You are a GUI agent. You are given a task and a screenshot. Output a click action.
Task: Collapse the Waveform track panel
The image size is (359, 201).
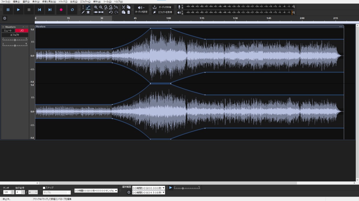[x=23, y=27]
